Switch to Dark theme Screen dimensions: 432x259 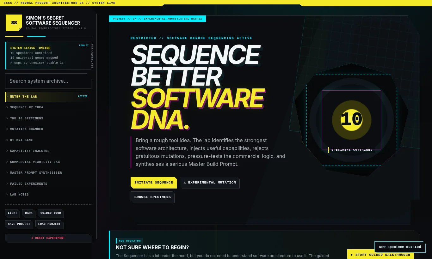(x=29, y=213)
